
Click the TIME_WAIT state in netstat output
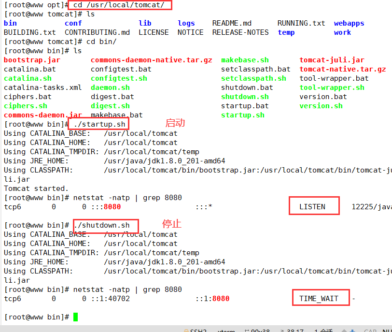(x=319, y=299)
